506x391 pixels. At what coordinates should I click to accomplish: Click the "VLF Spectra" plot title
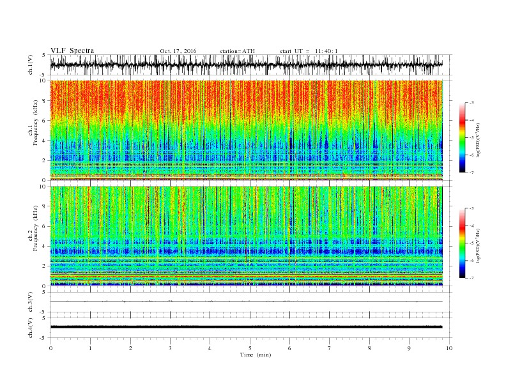coord(72,50)
